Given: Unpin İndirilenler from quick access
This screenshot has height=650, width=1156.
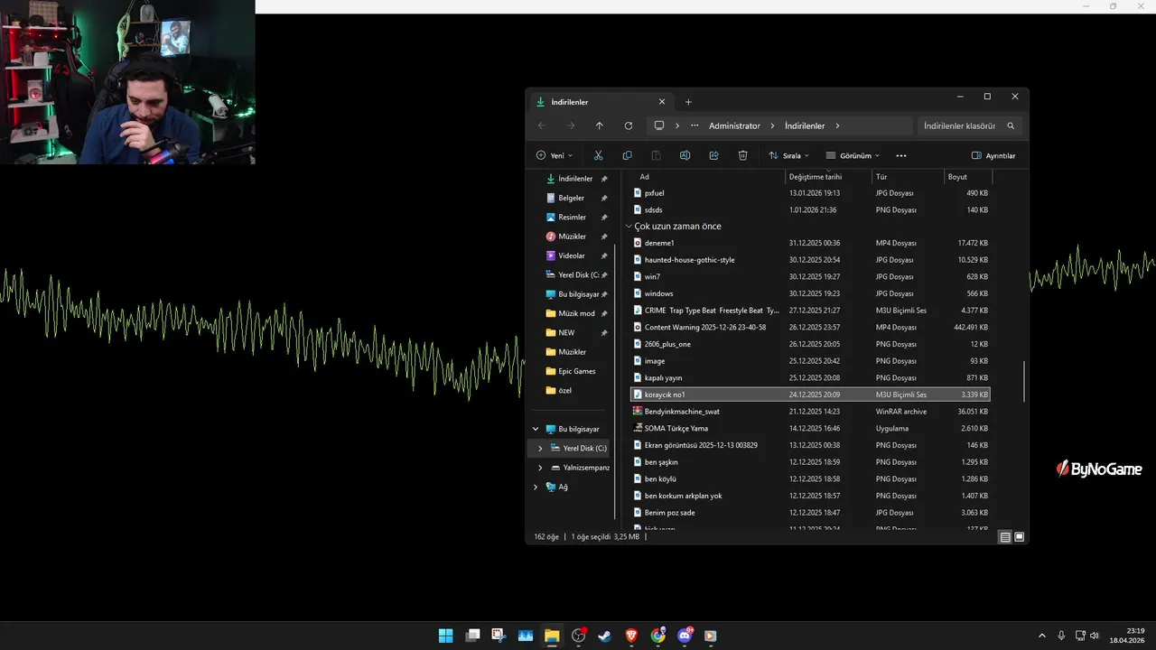Looking at the screenshot, I should (x=604, y=179).
